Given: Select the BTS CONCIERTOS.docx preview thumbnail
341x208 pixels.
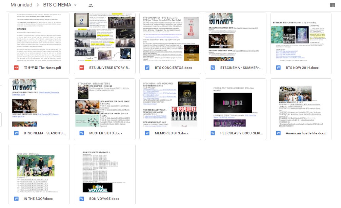Looking at the screenshot, I should click(x=170, y=37).
